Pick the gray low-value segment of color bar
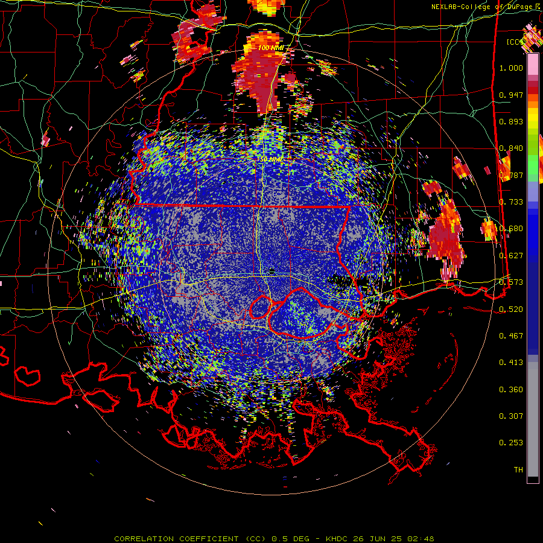The height and width of the screenshot is (543, 543). pyautogui.click(x=533, y=419)
